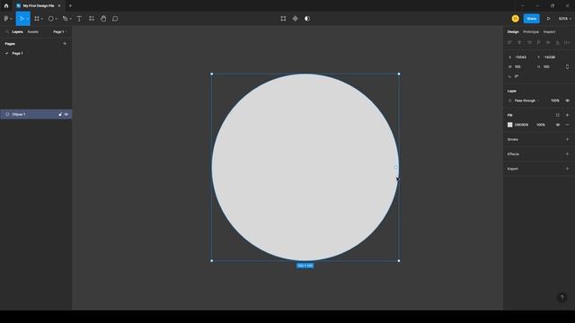Add export settings with plus
The image size is (575, 323).
click(567, 169)
